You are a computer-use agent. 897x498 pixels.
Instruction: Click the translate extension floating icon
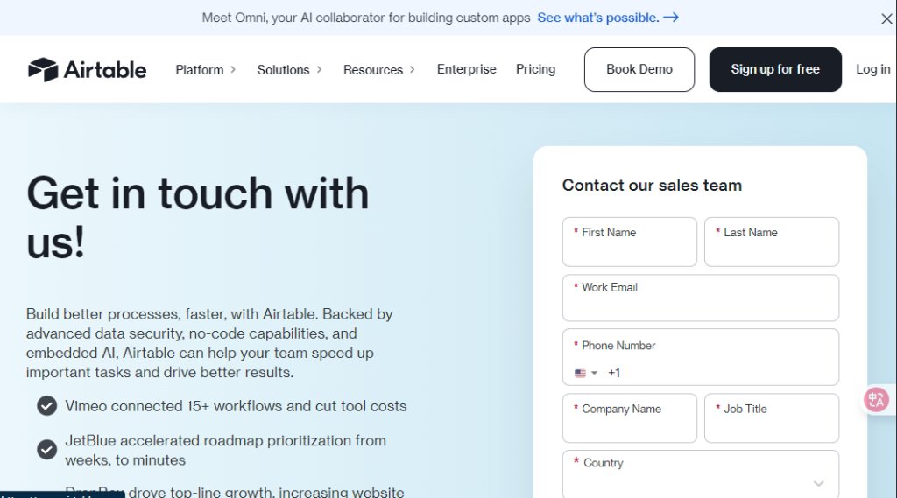876,399
